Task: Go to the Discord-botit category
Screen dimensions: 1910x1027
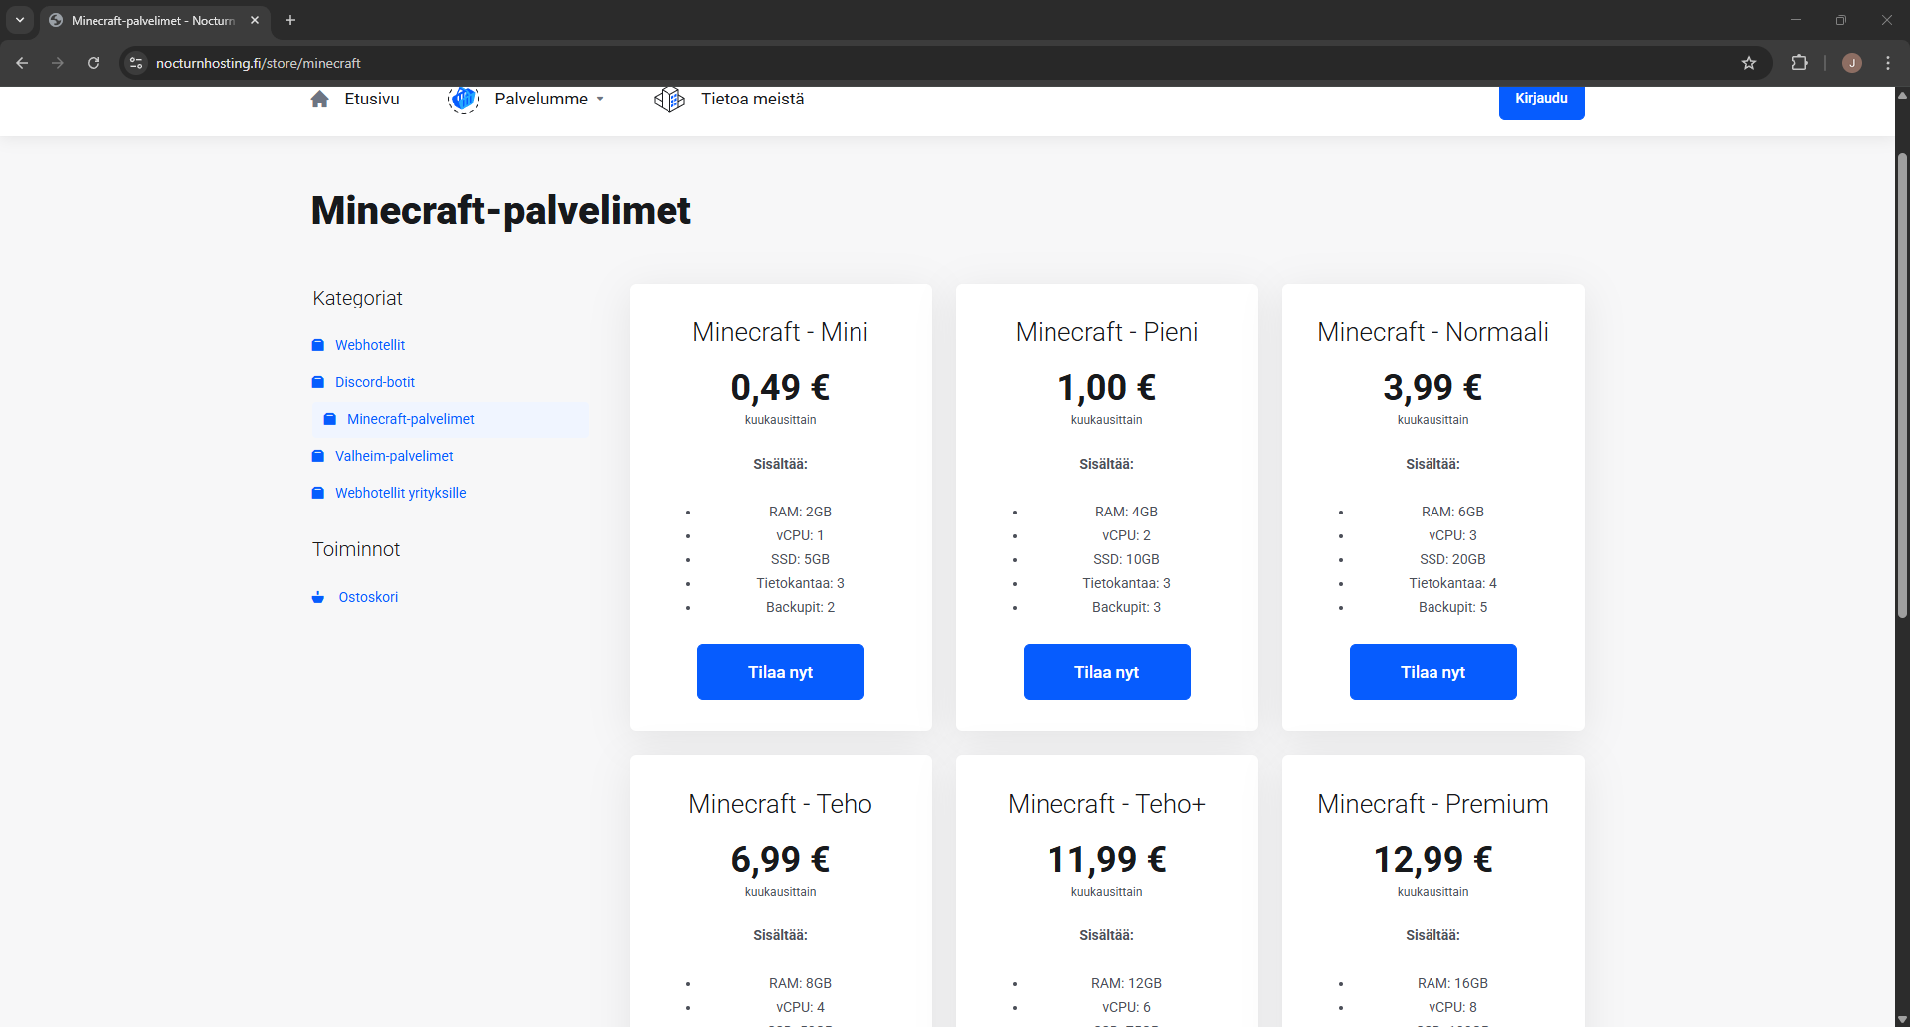Action: [x=374, y=382]
